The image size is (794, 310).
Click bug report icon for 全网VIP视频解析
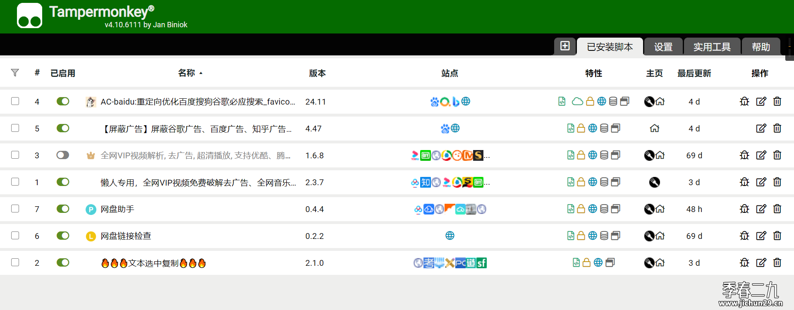[744, 155]
